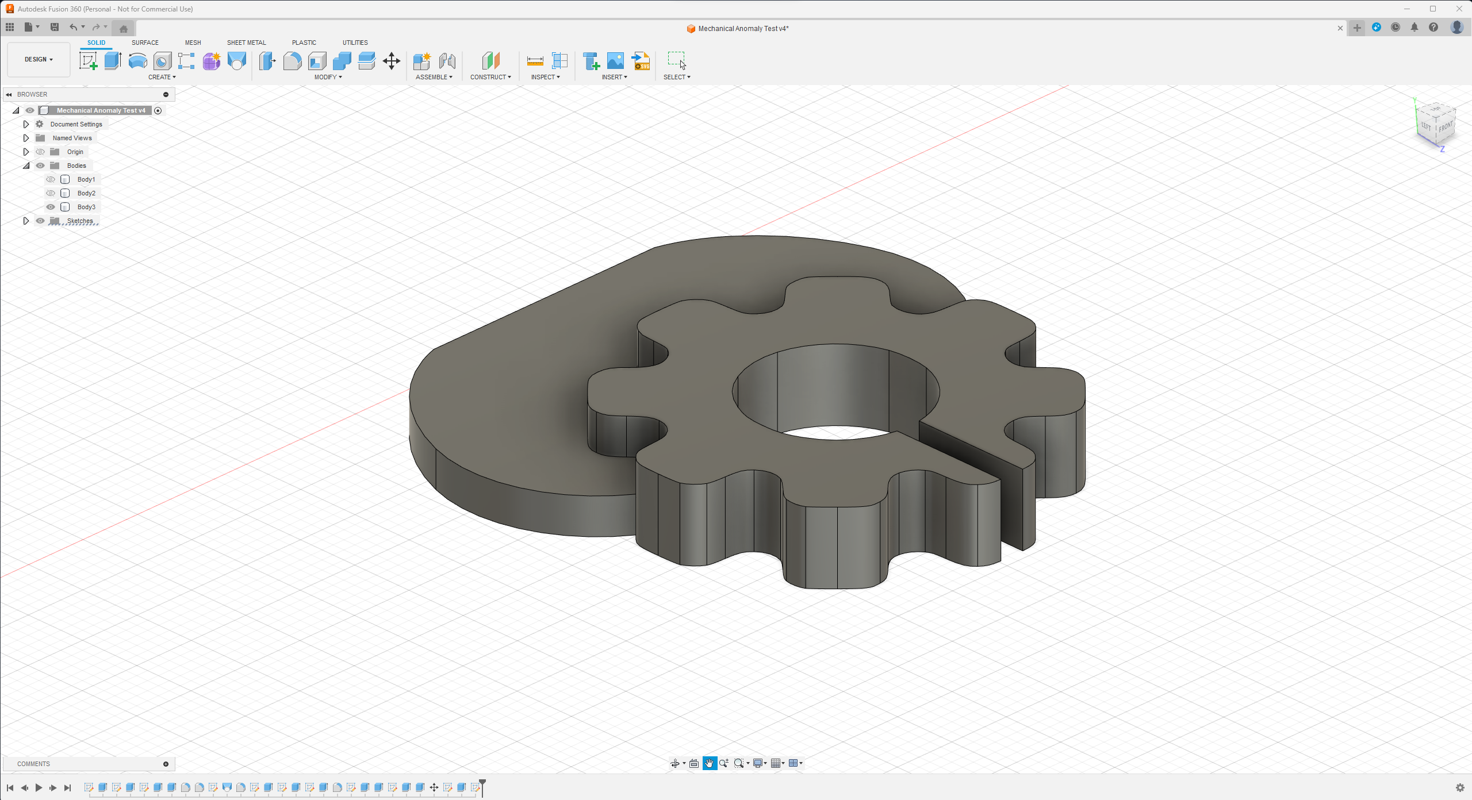Switch to SURFACE workspace tab
Screen dimensions: 1472x800
click(x=145, y=43)
